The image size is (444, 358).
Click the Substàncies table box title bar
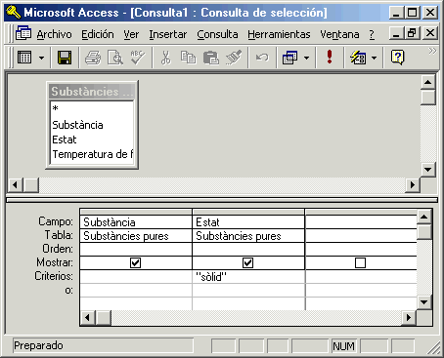pyautogui.click(x=92, y=92)
